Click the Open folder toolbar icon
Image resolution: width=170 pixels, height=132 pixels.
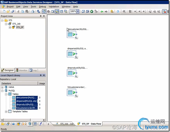tap(8, 11)
